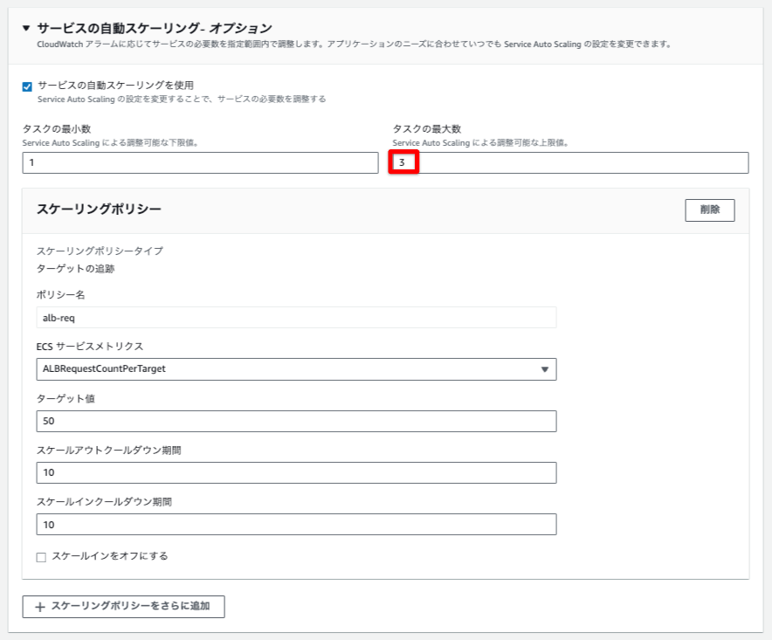Uncheck サービスの自動スケーリングを使用 checkbox
The width and height of the screenshot is (772, 640).
[27, 86]
